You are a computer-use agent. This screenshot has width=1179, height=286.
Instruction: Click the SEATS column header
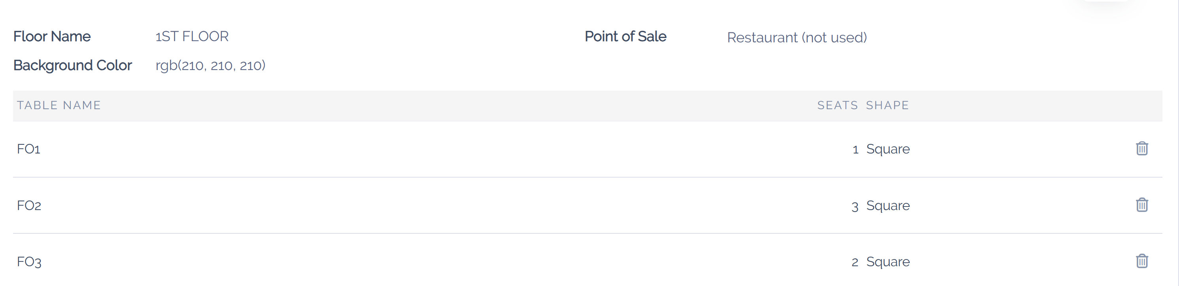click(x=837, y=105)
